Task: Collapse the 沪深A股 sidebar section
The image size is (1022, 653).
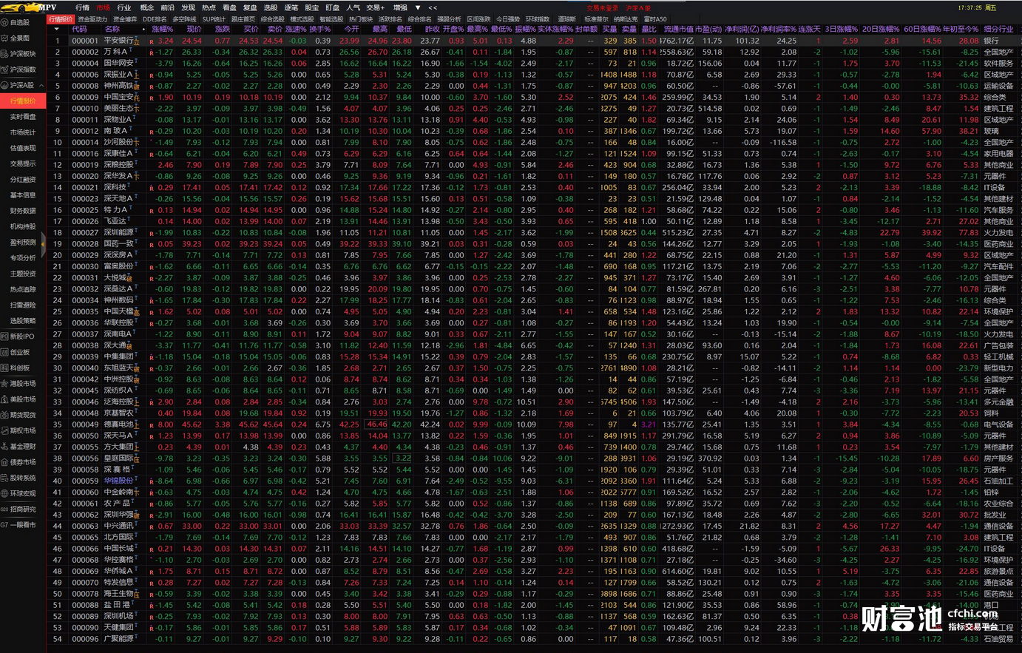Action: (x=41, y=86)
